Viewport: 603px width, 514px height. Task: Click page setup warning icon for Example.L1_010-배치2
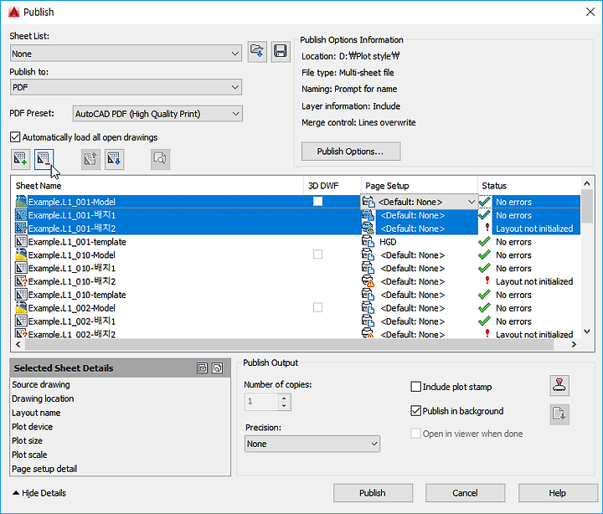click(368, 281)
